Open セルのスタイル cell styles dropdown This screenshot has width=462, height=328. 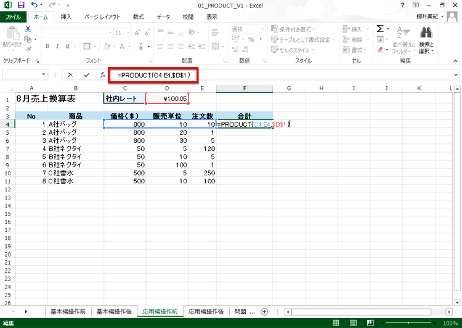click(x=292, y=50)
